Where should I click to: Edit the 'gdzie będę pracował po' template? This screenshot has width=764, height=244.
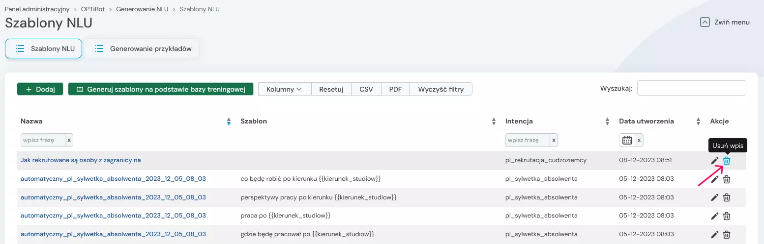pos(714,235)
